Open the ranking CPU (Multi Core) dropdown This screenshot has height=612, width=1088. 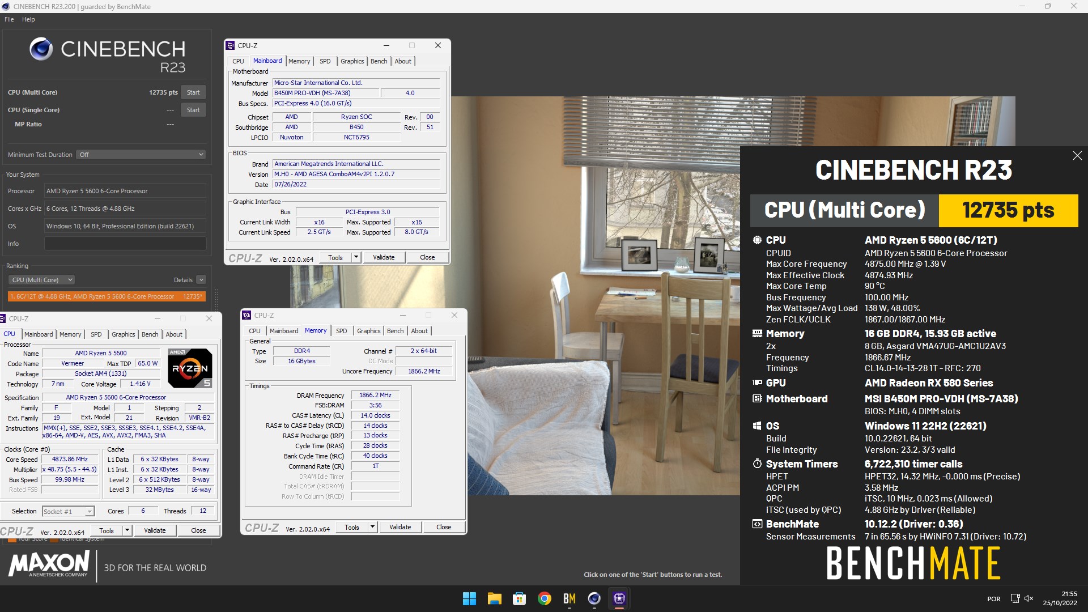42,280
